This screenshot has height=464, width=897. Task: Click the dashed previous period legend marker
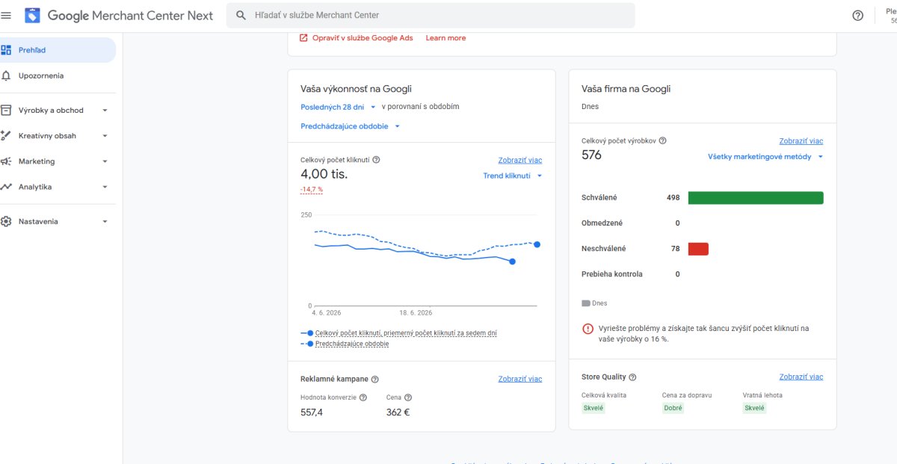306,344
